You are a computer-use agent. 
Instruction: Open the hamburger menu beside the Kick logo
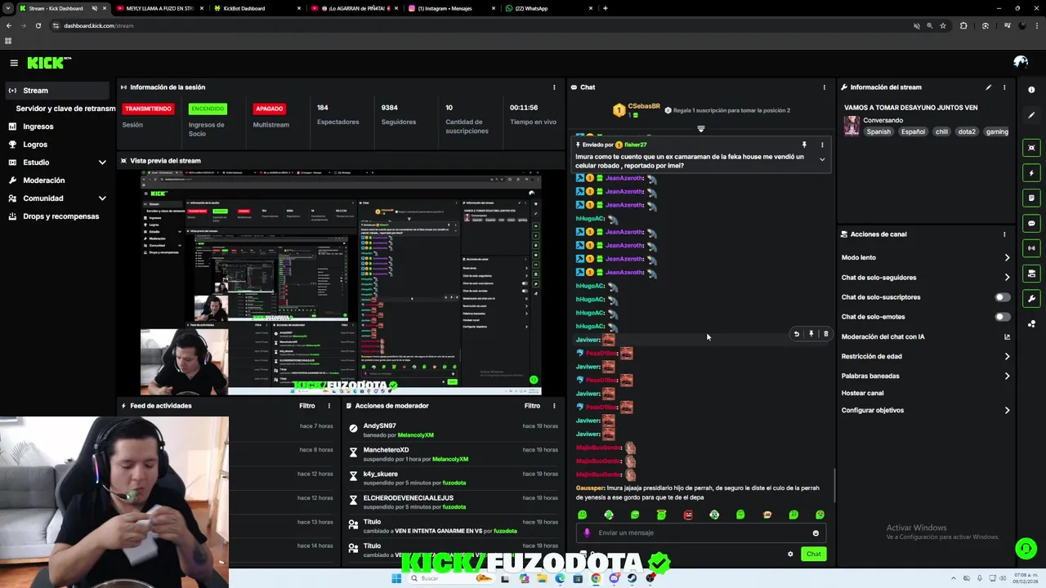click(x=14, y=63)
